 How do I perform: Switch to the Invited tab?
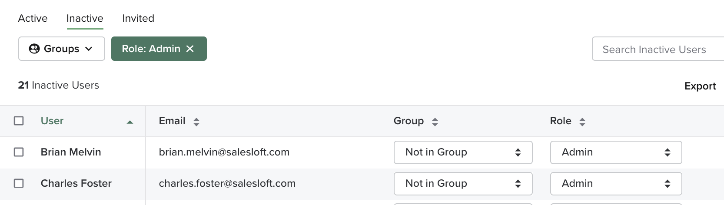(138, 18)
